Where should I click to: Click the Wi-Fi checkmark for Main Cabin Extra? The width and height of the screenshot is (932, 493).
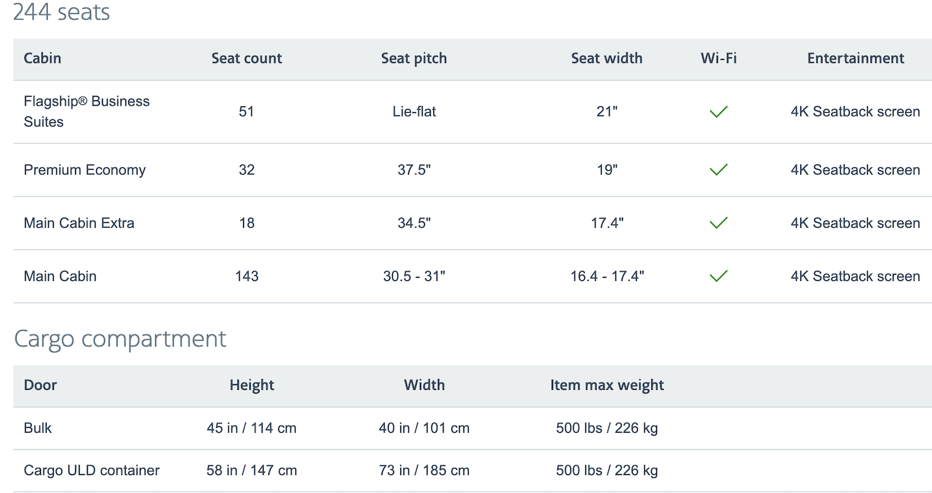point(719,223)
